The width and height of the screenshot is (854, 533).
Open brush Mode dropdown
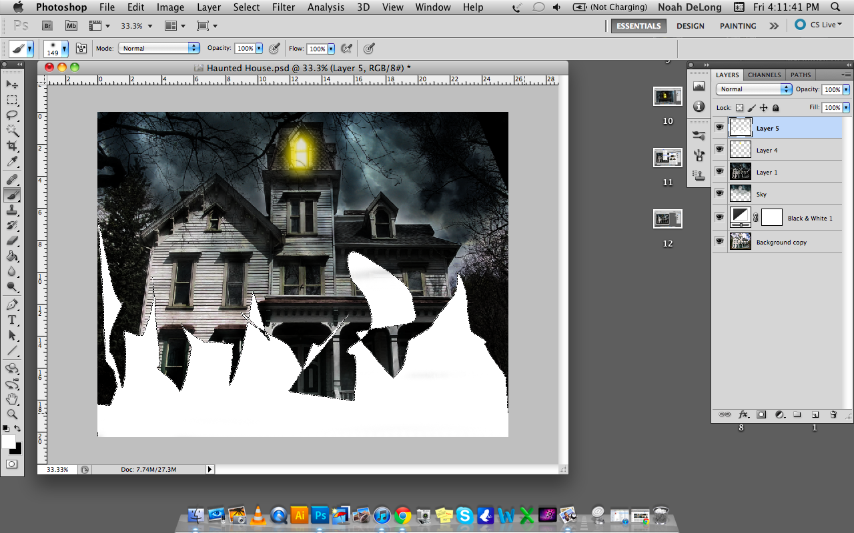point(159,48)
